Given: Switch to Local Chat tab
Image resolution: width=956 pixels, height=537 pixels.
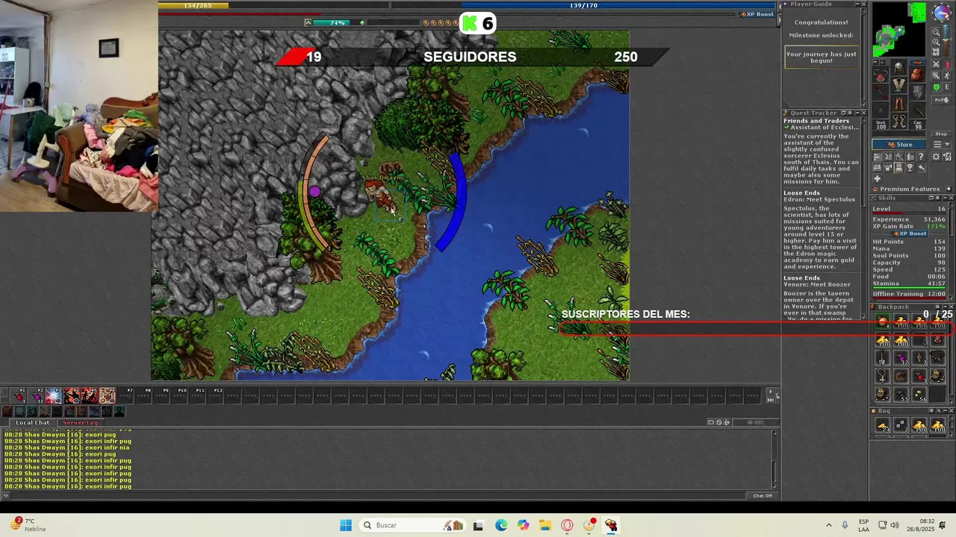Looking at the screenshot, I should tap(32, 423).
